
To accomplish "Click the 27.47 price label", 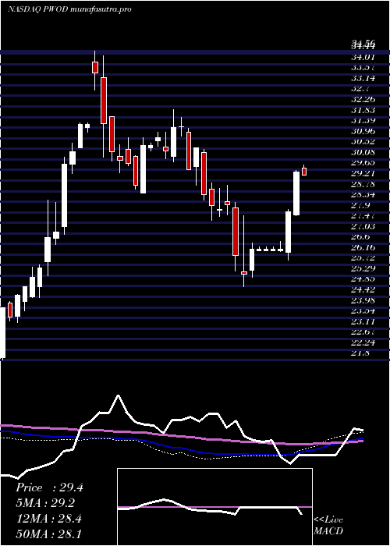I will click(363, 216).
